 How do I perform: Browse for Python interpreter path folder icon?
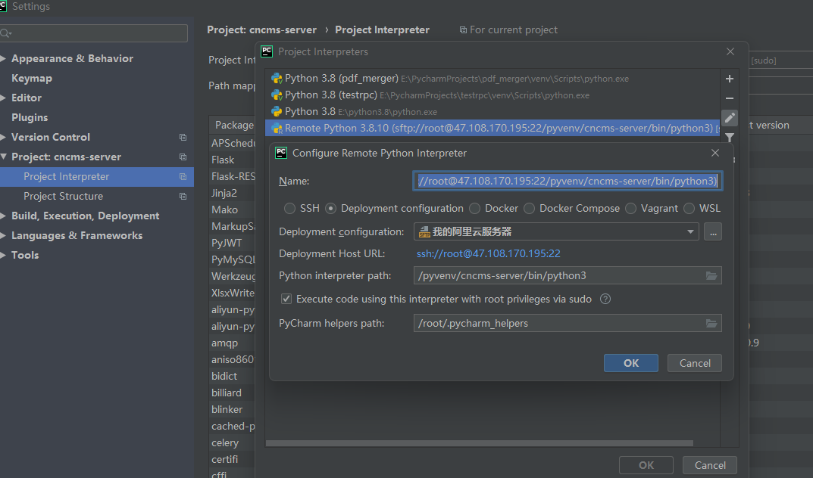[711, 276]
